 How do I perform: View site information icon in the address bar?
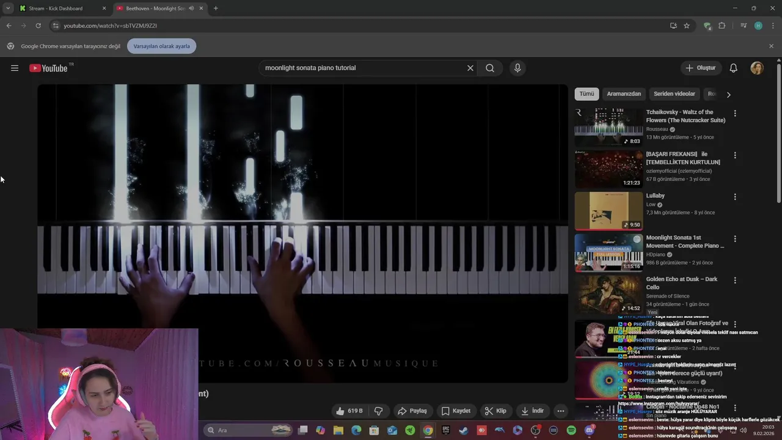(x=55, y=26)
